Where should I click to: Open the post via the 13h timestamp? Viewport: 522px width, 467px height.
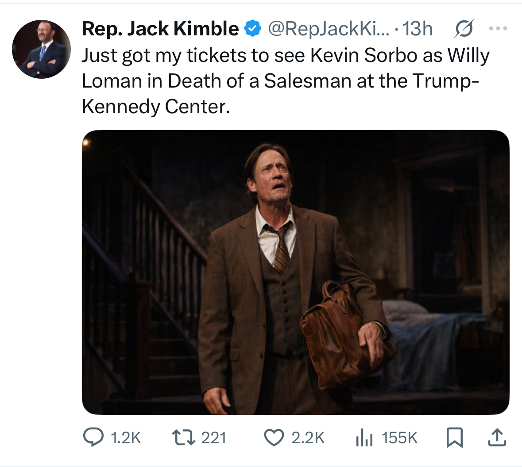pyautogui.click(x=418, y=29)
